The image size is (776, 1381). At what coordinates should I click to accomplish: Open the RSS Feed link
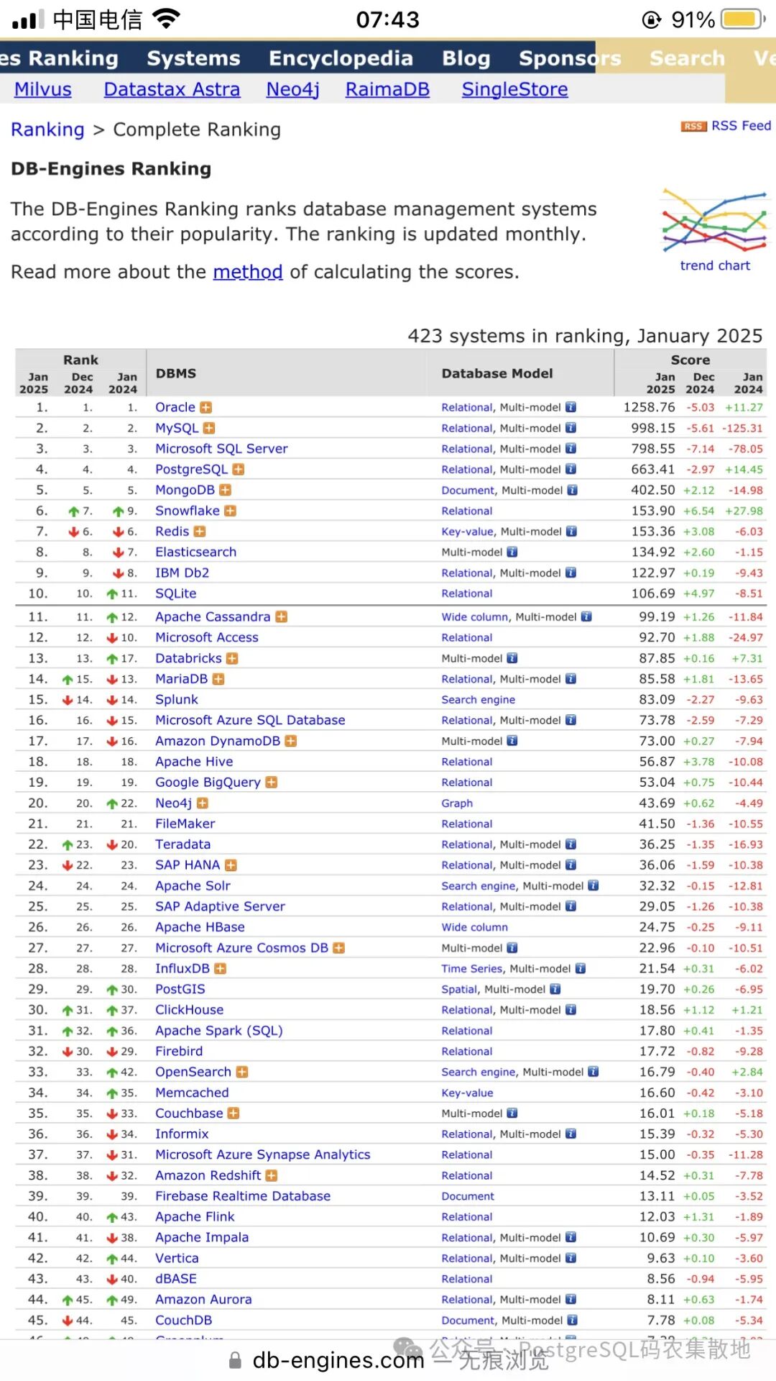742,126
